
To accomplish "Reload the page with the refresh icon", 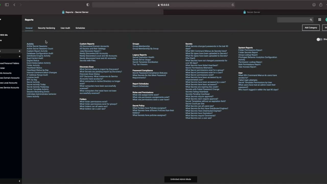I will [x=233, y=5].
